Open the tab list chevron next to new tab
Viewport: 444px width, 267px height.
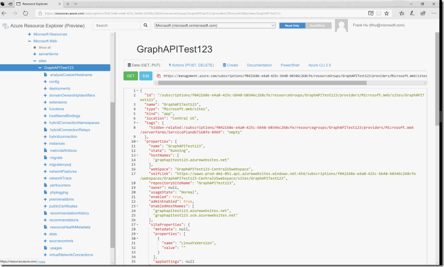76,4
